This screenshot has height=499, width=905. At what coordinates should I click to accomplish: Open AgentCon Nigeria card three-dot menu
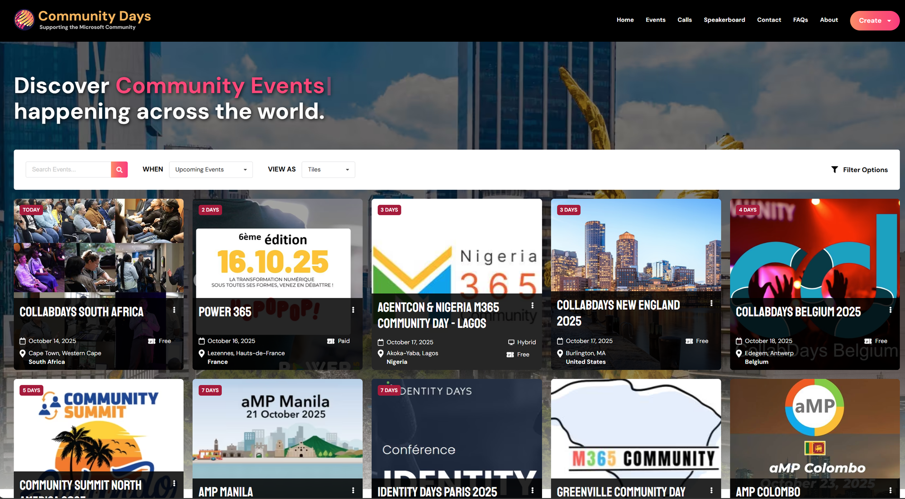pyautogui.click(x=532, y=306)
